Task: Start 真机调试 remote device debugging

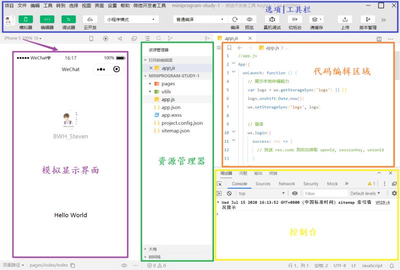Action: point(272,19)
